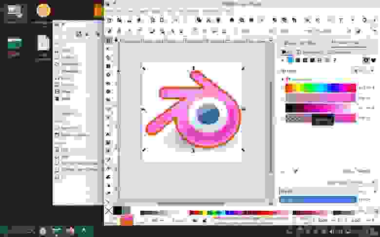Click the New document icon in commands bar
This screenshot has width=380, height=237.
pos(110,20)
